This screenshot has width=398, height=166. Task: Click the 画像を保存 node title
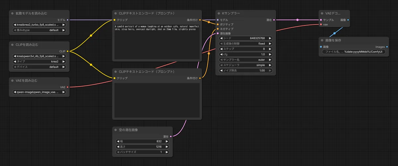tap(333, 40)
